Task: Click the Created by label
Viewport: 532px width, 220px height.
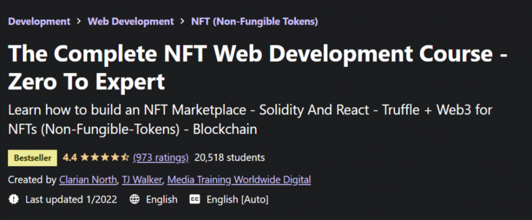Action: (x=32, y=179)
